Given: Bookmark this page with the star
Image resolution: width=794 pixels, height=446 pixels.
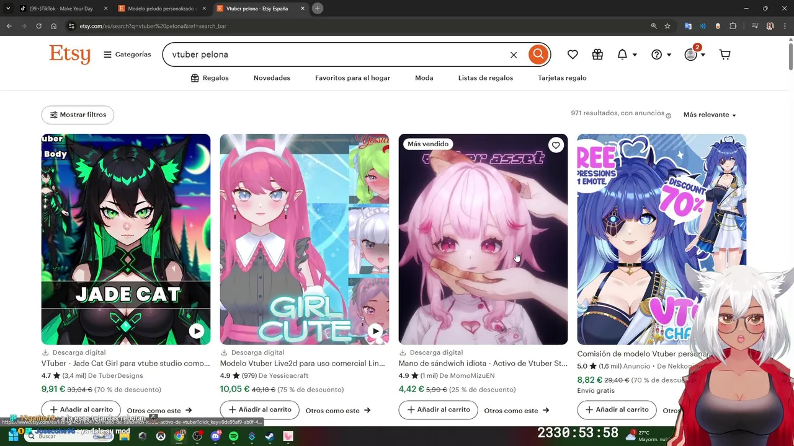Looking at the screenshot, I should coord(667,26).
